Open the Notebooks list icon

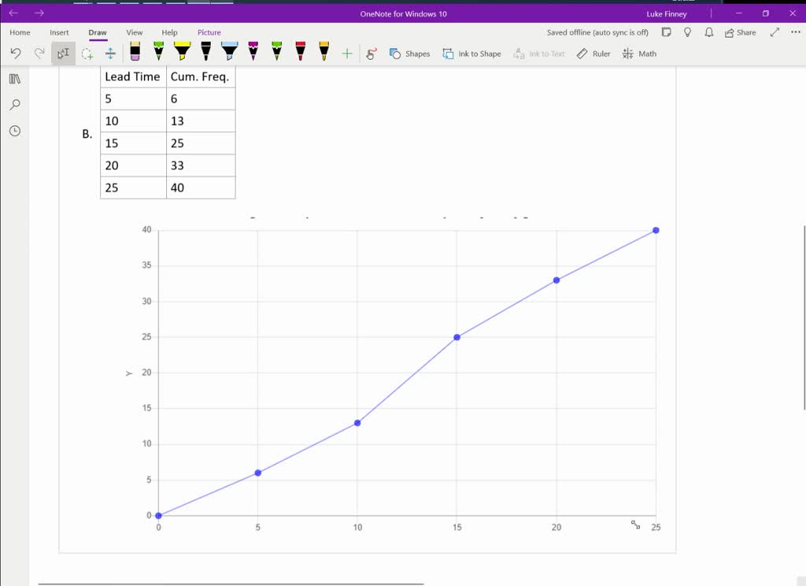pos(14,78)
